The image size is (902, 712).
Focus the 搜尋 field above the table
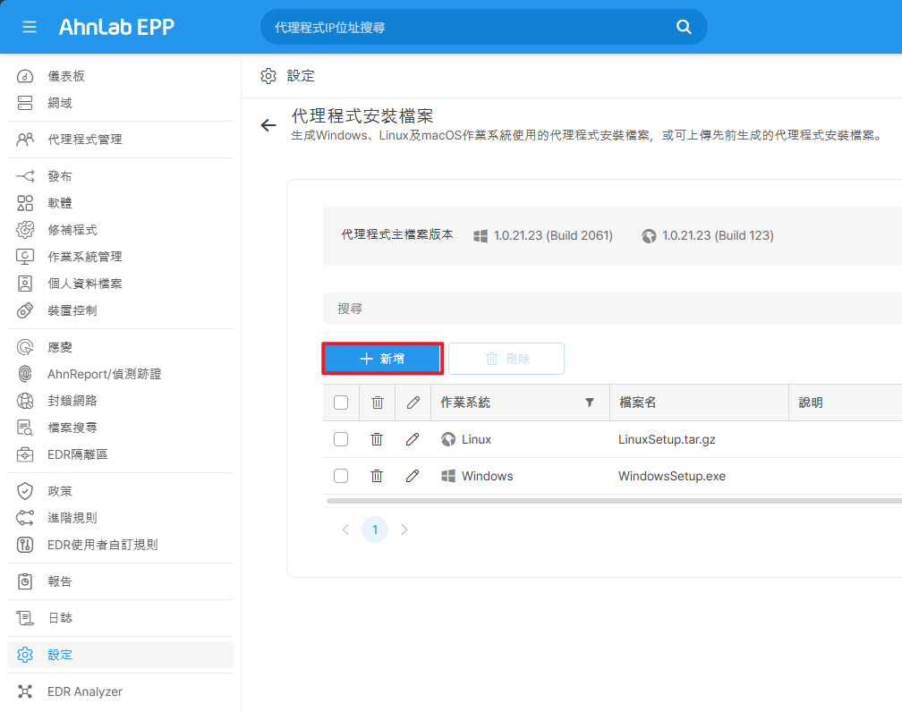[612, 309]
